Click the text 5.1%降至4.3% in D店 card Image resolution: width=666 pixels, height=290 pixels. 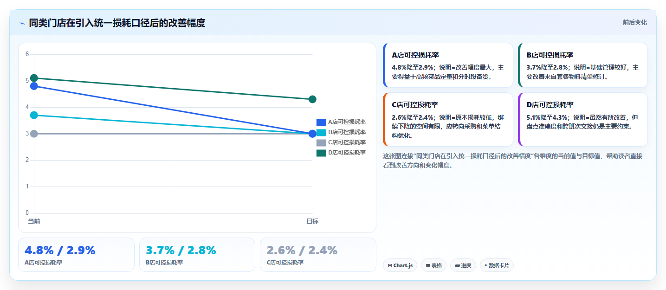click(x=547, y=117)
